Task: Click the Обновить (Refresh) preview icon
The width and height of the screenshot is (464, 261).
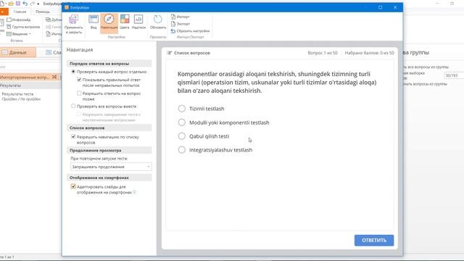Action: tap(158, 20)
